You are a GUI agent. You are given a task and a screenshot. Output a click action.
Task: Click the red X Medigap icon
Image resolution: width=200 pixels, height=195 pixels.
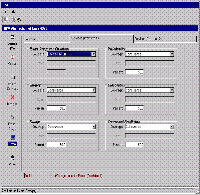click(12, 97)
